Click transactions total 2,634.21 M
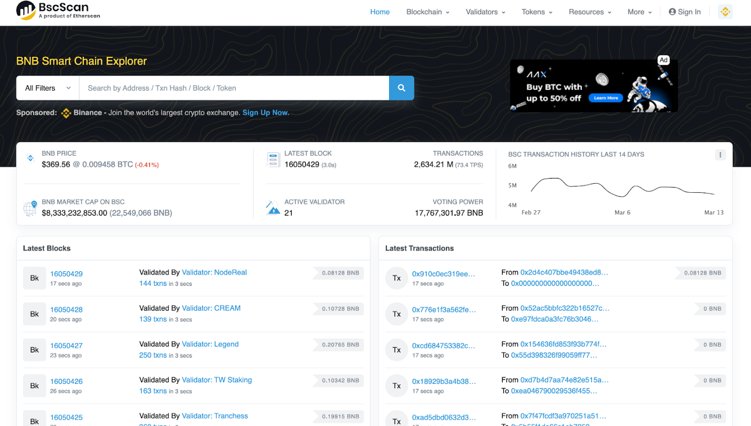This screenshot has height=426, width=751. pos(433,165)
